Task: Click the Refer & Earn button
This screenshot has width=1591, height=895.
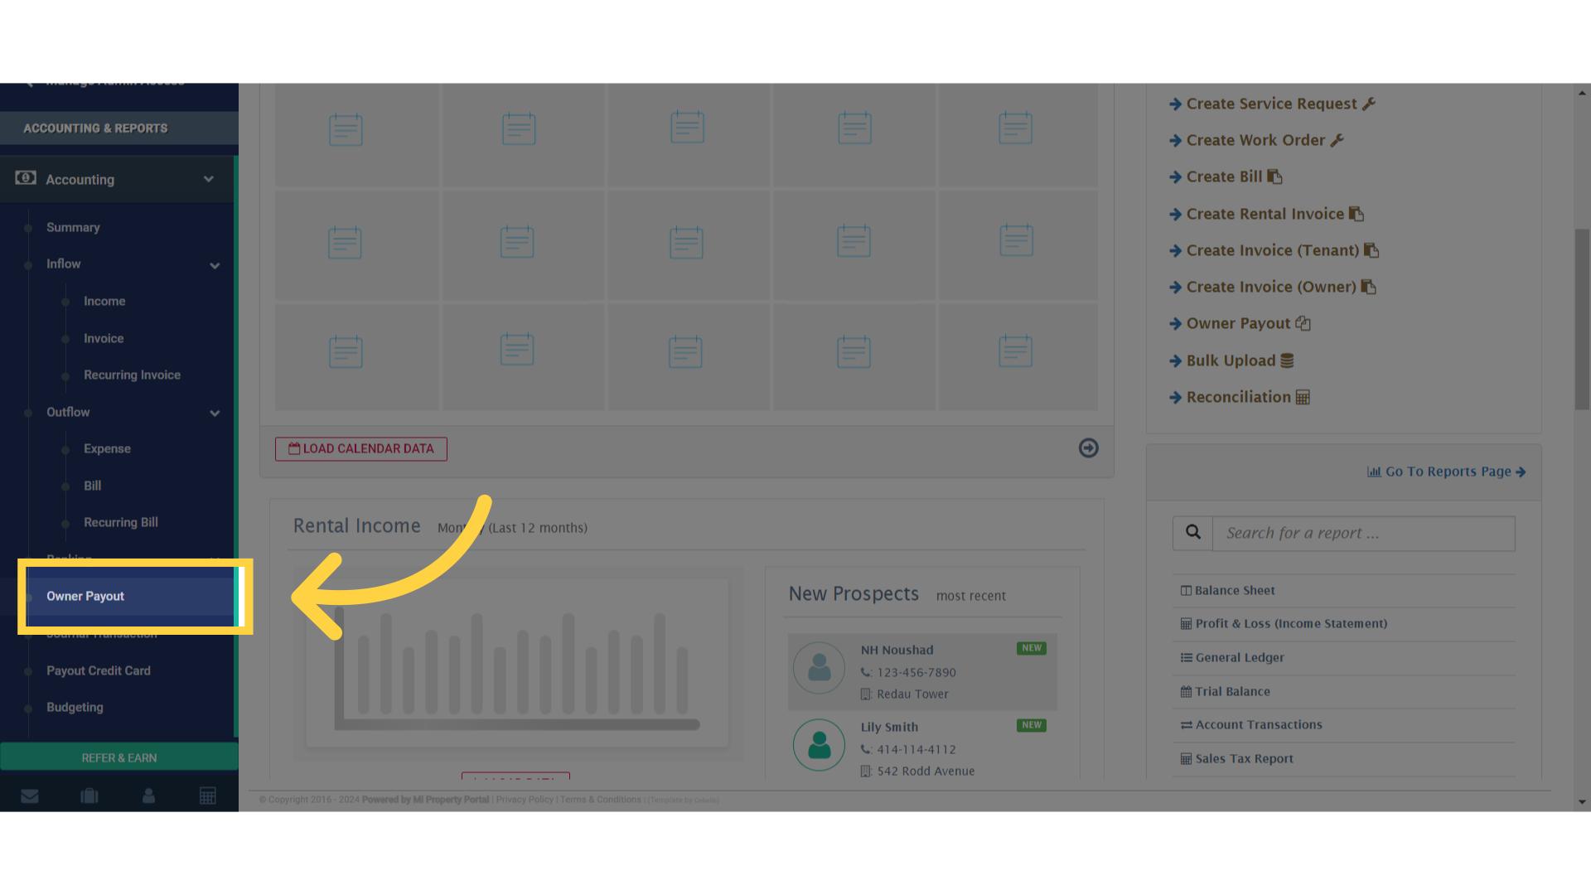Action: pos(119,758)
